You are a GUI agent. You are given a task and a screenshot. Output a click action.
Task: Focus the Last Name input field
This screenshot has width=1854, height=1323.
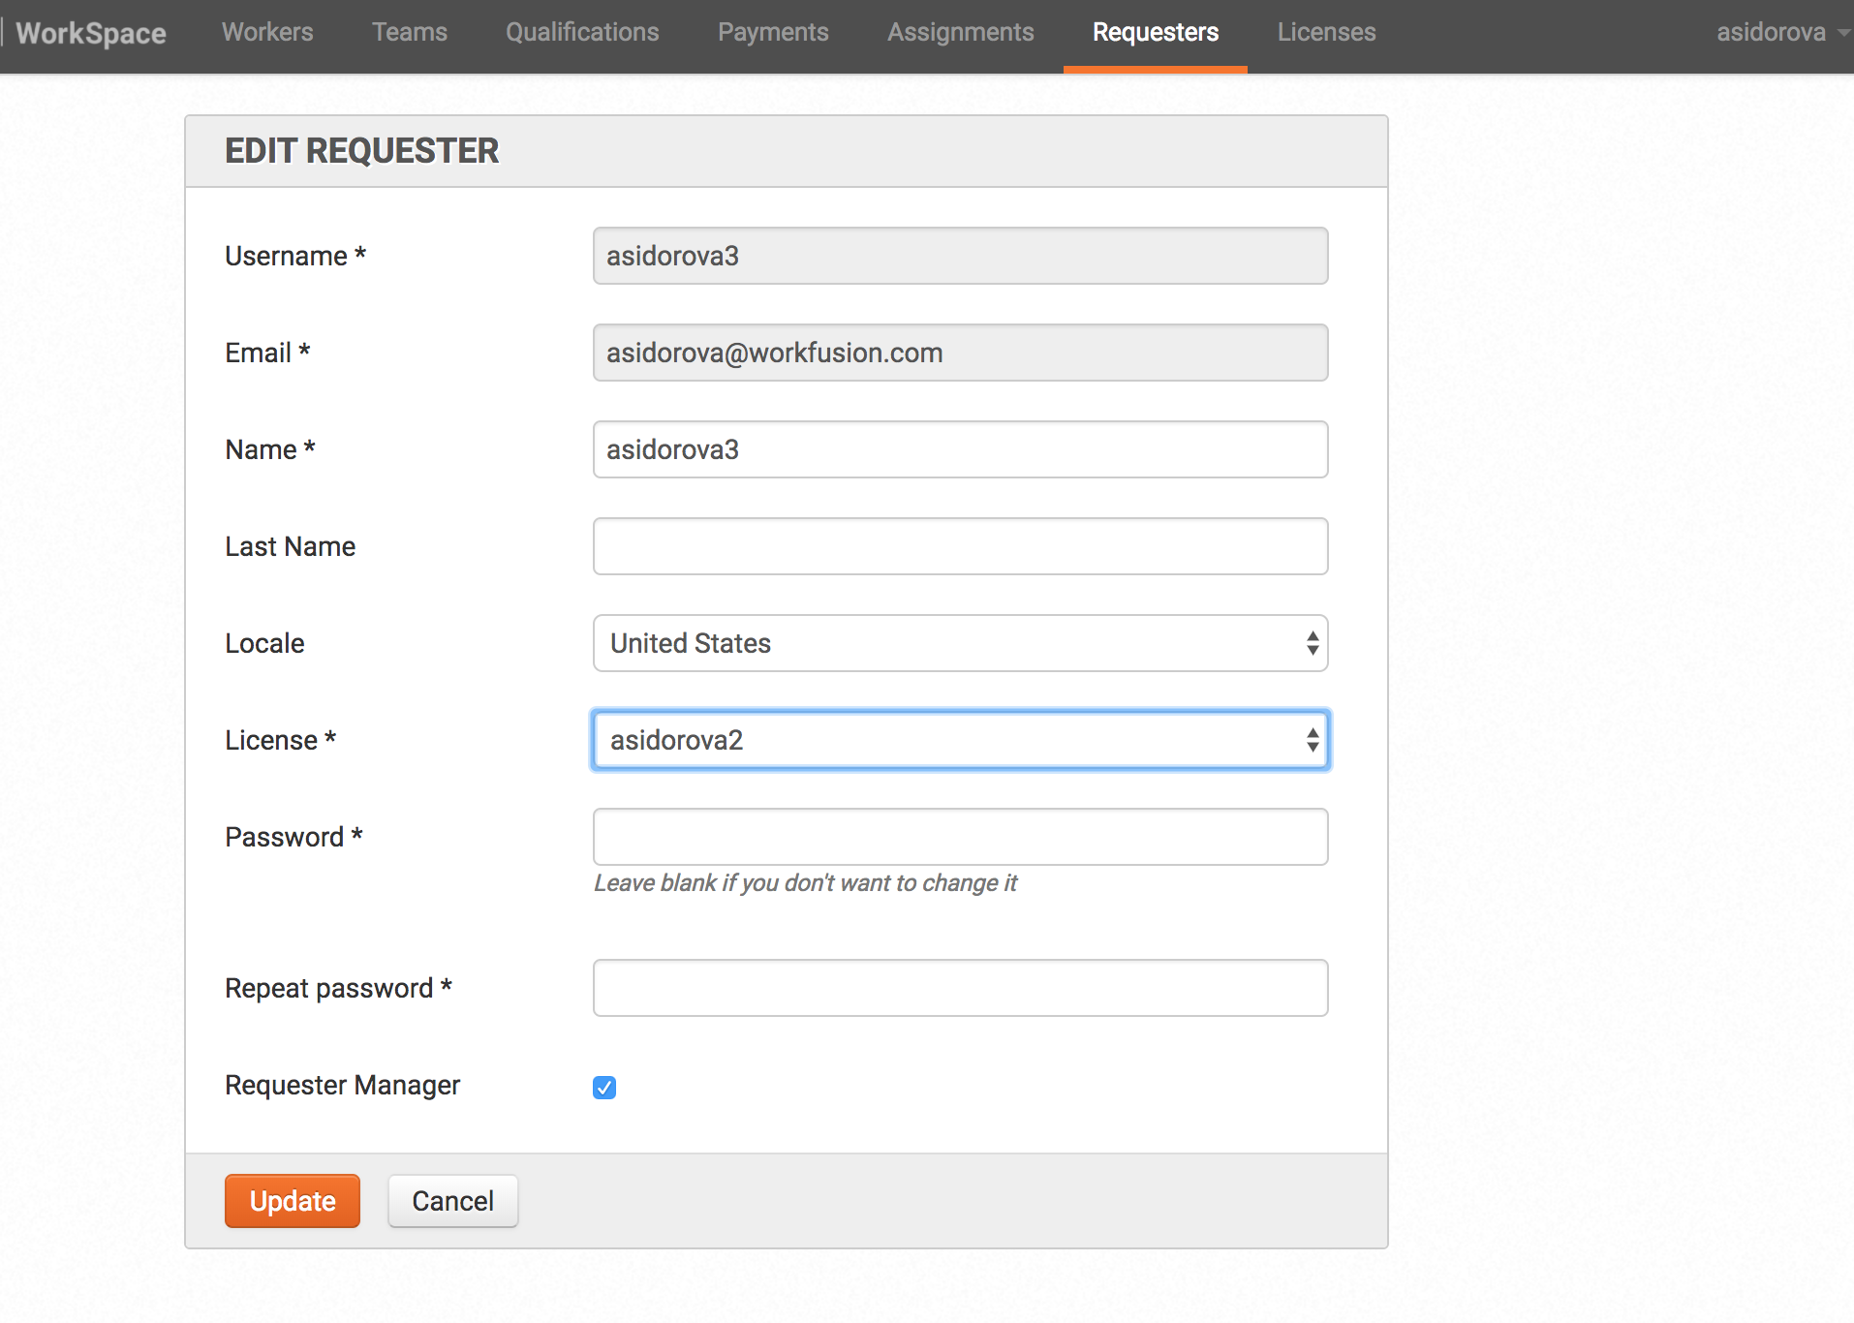tap(960, 546)
